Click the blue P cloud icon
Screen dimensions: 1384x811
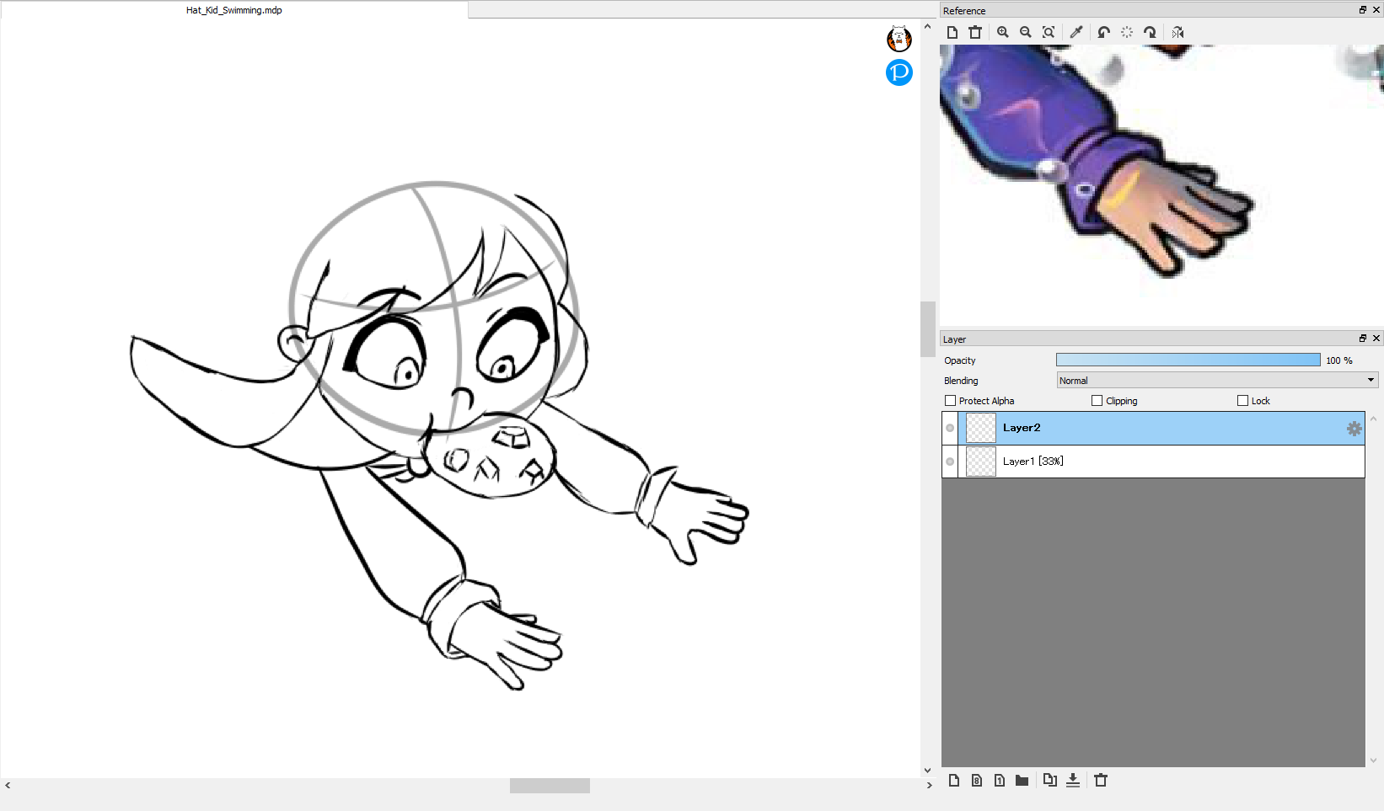899,72
